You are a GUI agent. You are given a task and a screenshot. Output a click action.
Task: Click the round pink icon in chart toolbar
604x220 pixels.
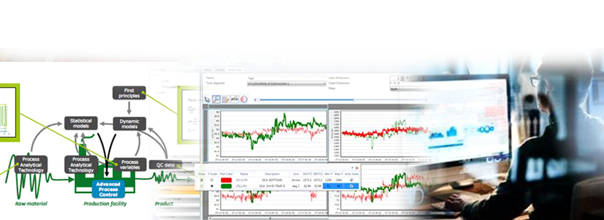pos(243,99)
